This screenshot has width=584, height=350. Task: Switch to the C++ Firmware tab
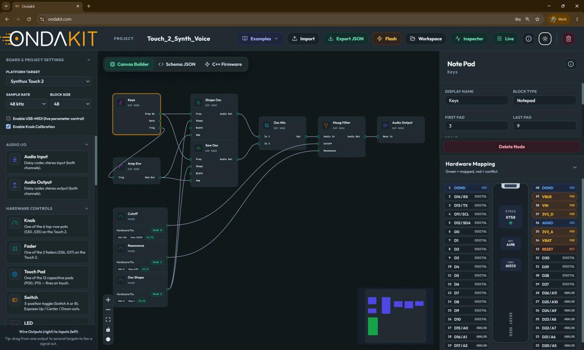point(223,64)
